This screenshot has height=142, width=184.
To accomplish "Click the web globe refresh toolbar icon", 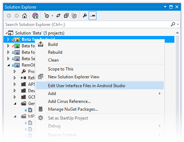I will click(x=35, y=16).
